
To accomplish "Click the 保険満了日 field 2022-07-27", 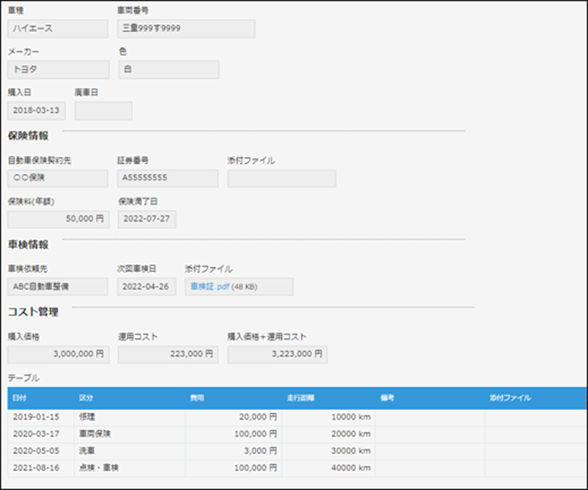I will pos(147,218).
